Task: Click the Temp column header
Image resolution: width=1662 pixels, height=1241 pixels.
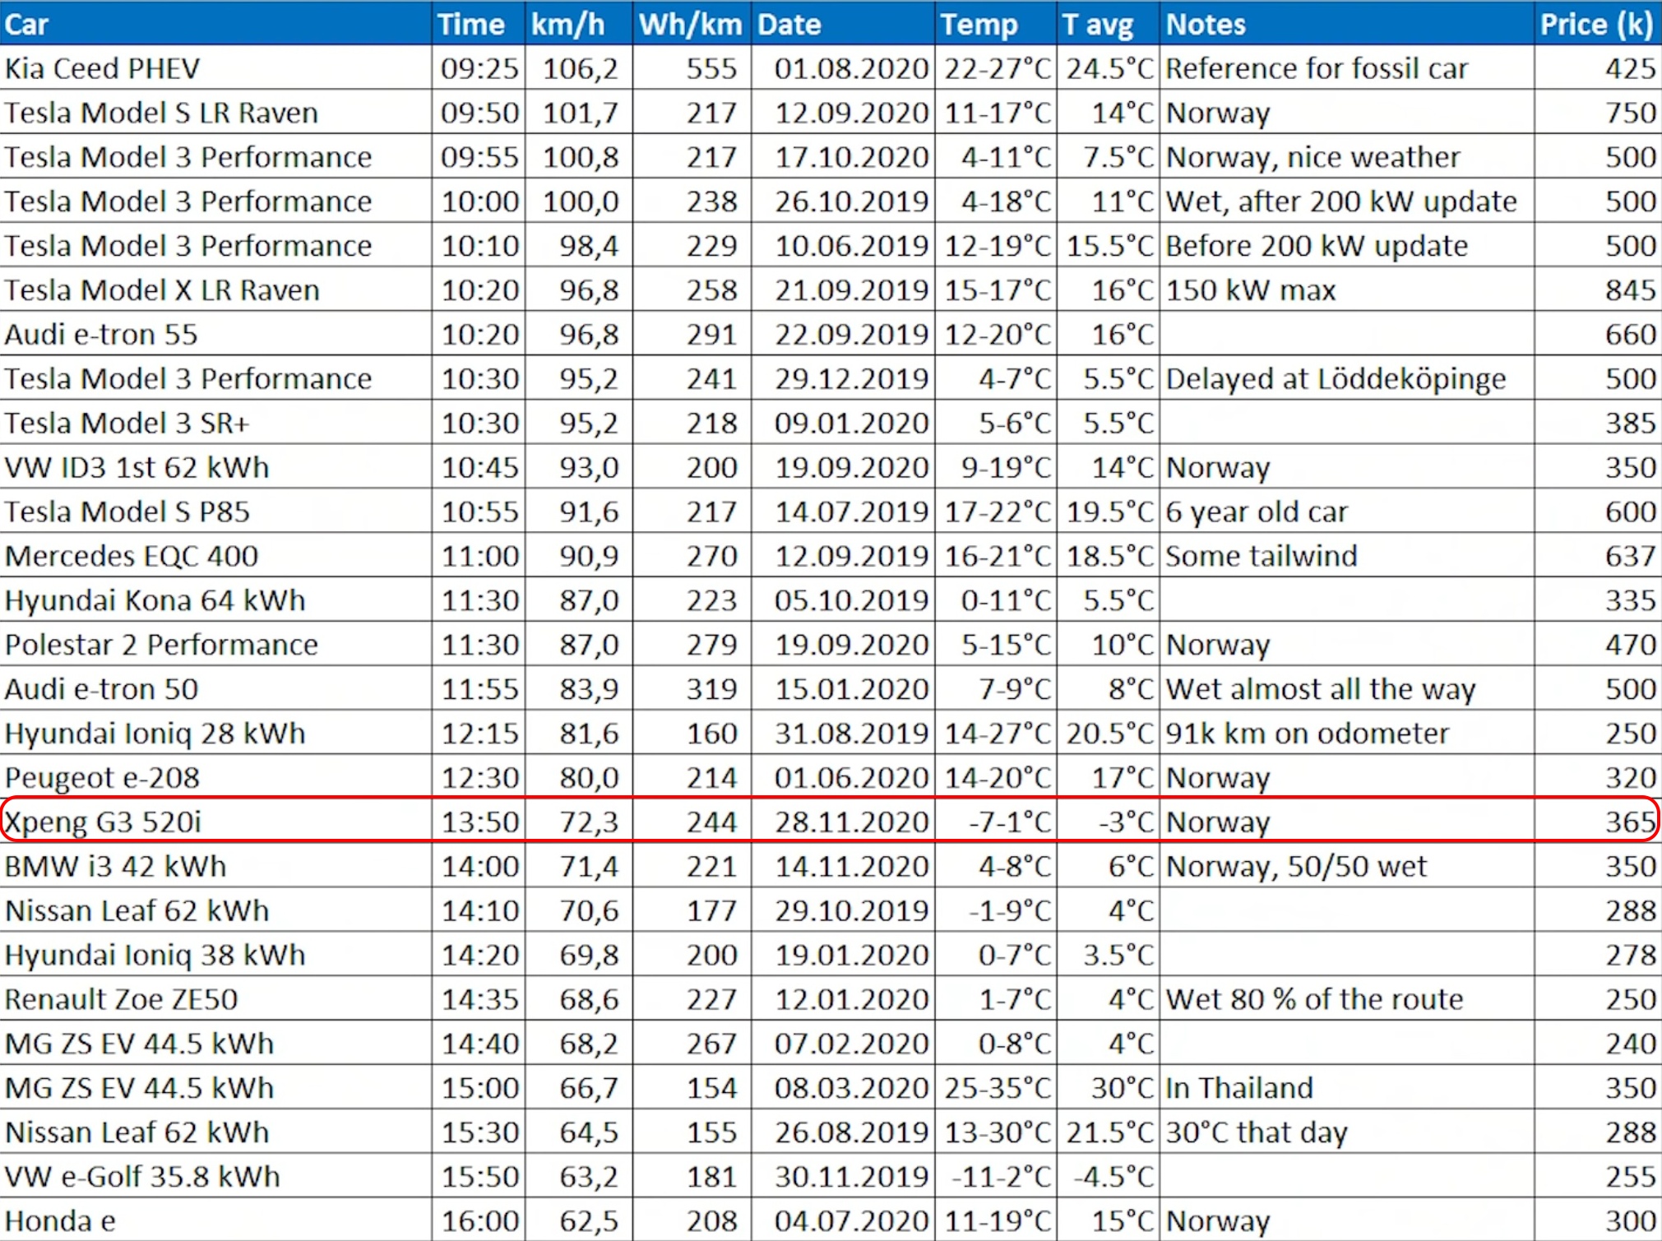Action: coord(996,23)
